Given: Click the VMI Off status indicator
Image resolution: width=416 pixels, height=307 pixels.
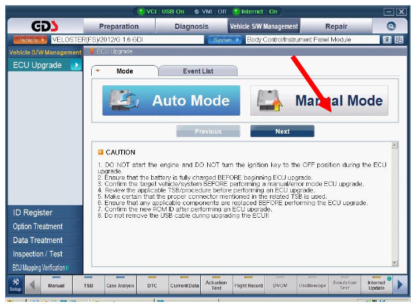Looking at the screenshot, I should pyautogui.click(x=211, y=12).
